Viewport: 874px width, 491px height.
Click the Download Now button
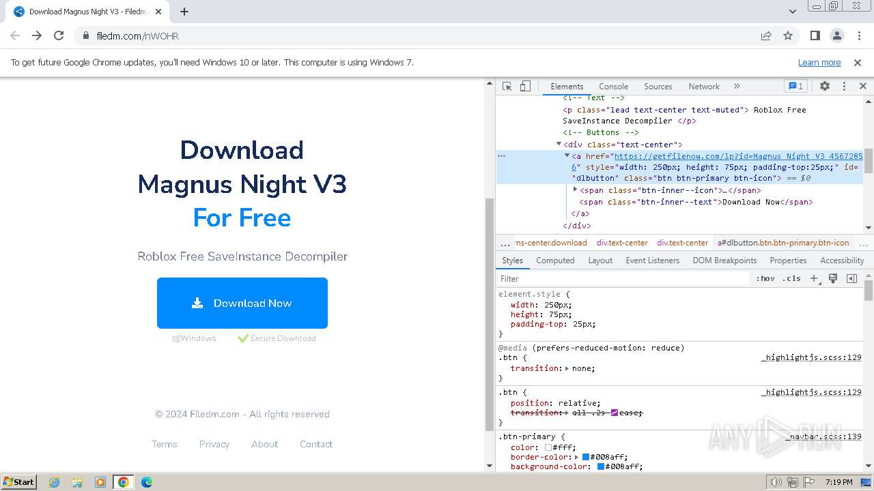coord(242,303)
